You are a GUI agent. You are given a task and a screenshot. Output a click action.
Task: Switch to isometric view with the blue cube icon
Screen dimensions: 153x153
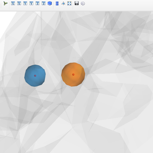pos(50,3)
